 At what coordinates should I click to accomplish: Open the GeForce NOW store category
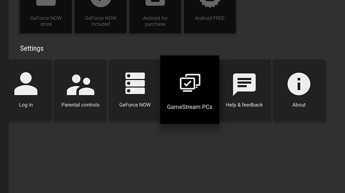tap(46, 16)
